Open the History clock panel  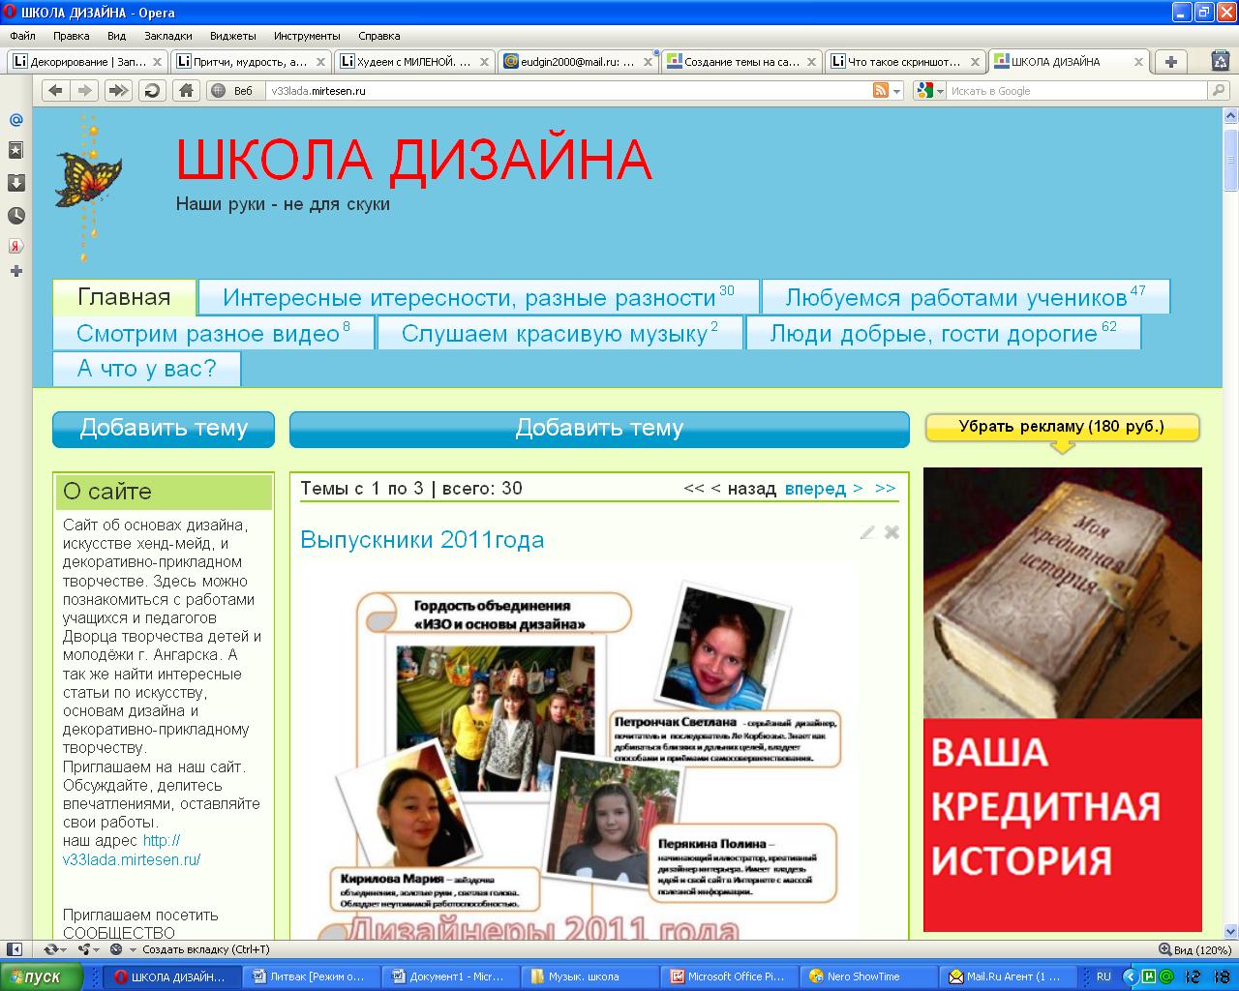click(15, 215)
